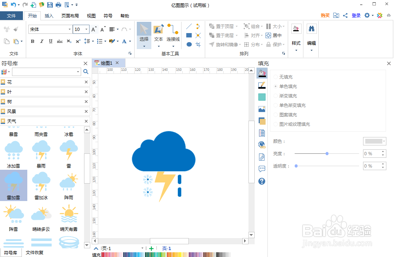
Task: Select the 晴转多云 weather symbol thumbnail
Action: coord(41,218)
